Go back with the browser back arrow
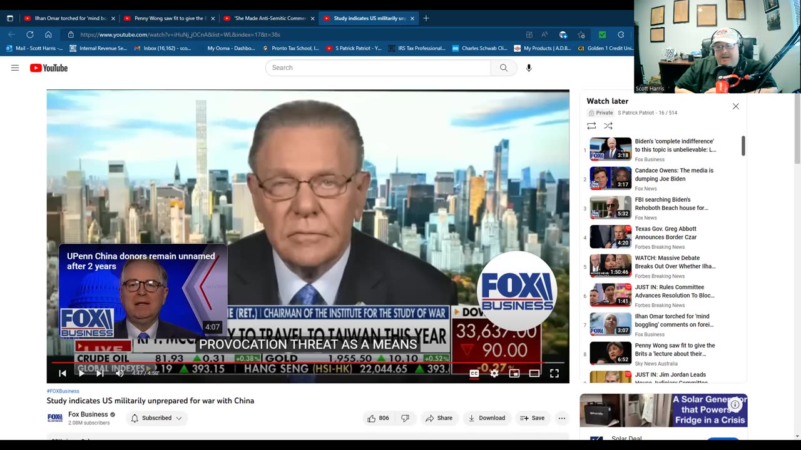Screen dimensions: 801x450 pos(11,35)
